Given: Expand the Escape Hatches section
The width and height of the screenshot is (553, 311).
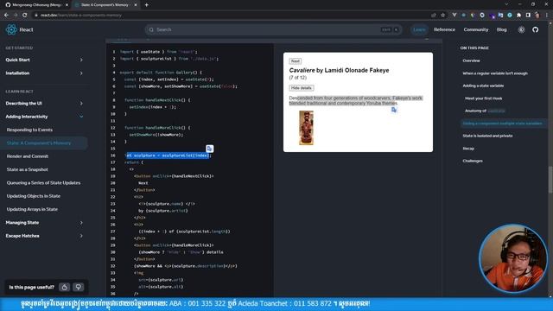Looking at the screenshot, I should (81, 236).
